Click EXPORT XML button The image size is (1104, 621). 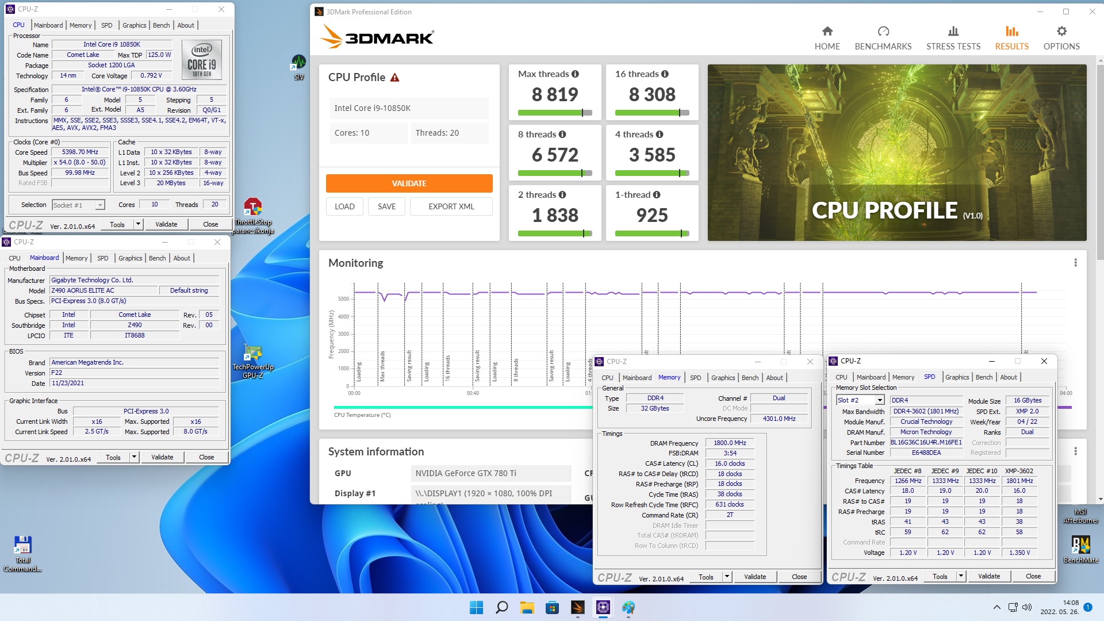click(x=451, y=206)
